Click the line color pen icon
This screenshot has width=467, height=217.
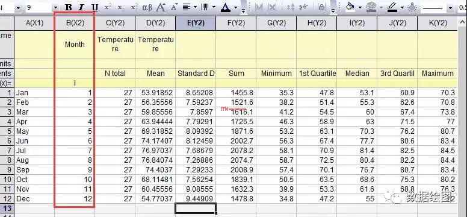(x=393, y=7)
